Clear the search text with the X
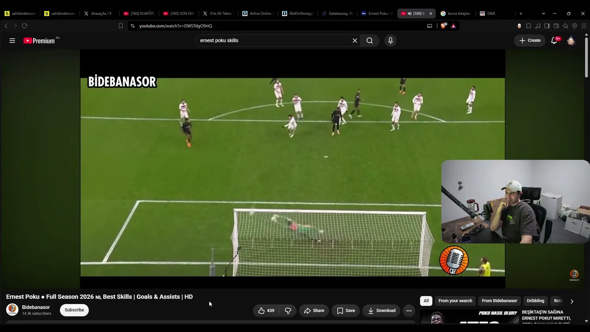 point(355,41)
